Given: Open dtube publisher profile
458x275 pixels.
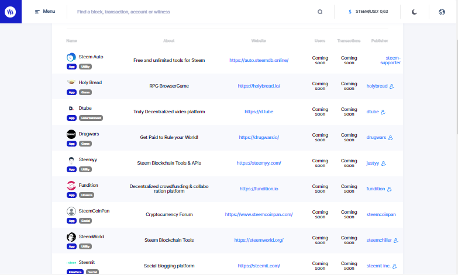Looking at the screenshot, I should pyautogui.click(x=373, y=112).
